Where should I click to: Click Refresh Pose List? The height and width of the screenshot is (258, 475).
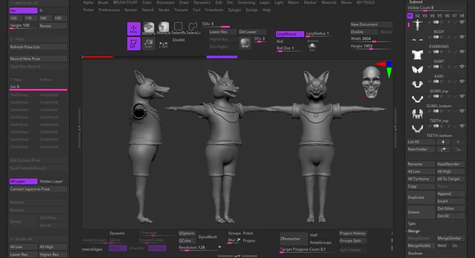coord(38,47)
